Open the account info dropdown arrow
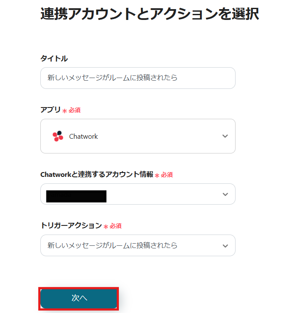The image size is (308, 313). pyautogui.click(x=225, y=194)
